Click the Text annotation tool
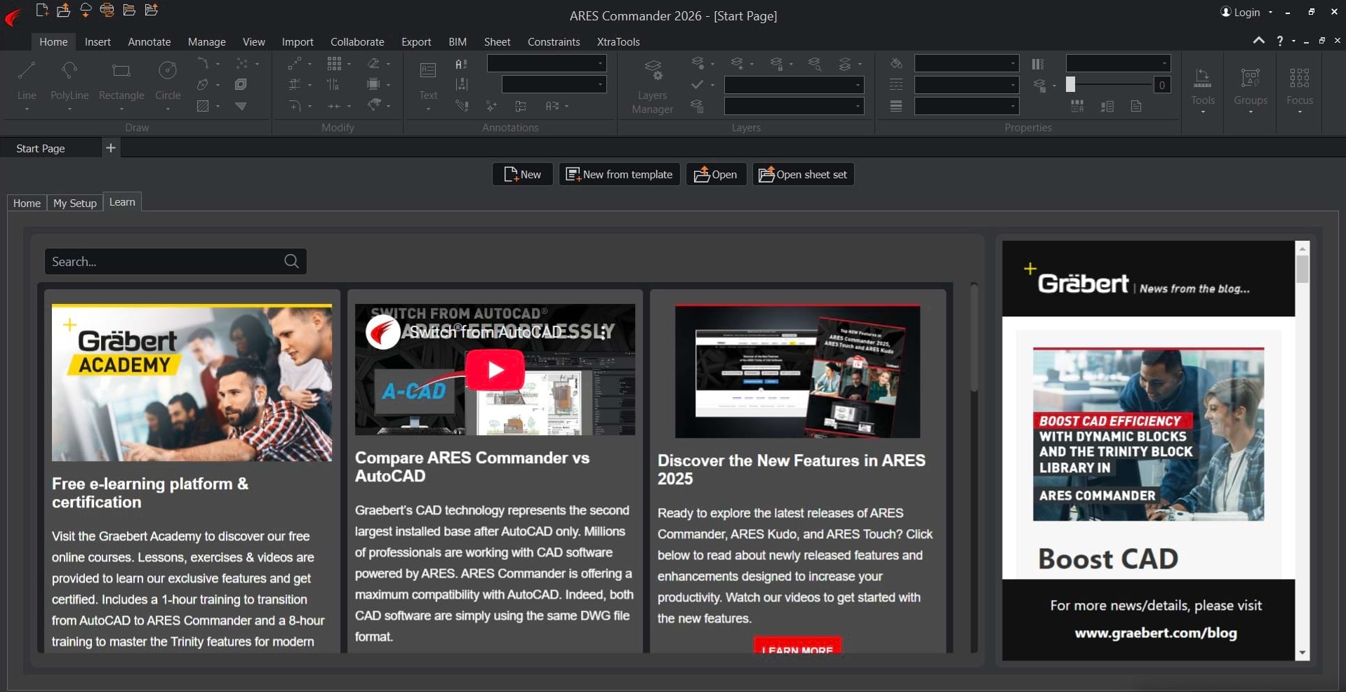This screenshot has width=1346, height=692. pos(428,81)
